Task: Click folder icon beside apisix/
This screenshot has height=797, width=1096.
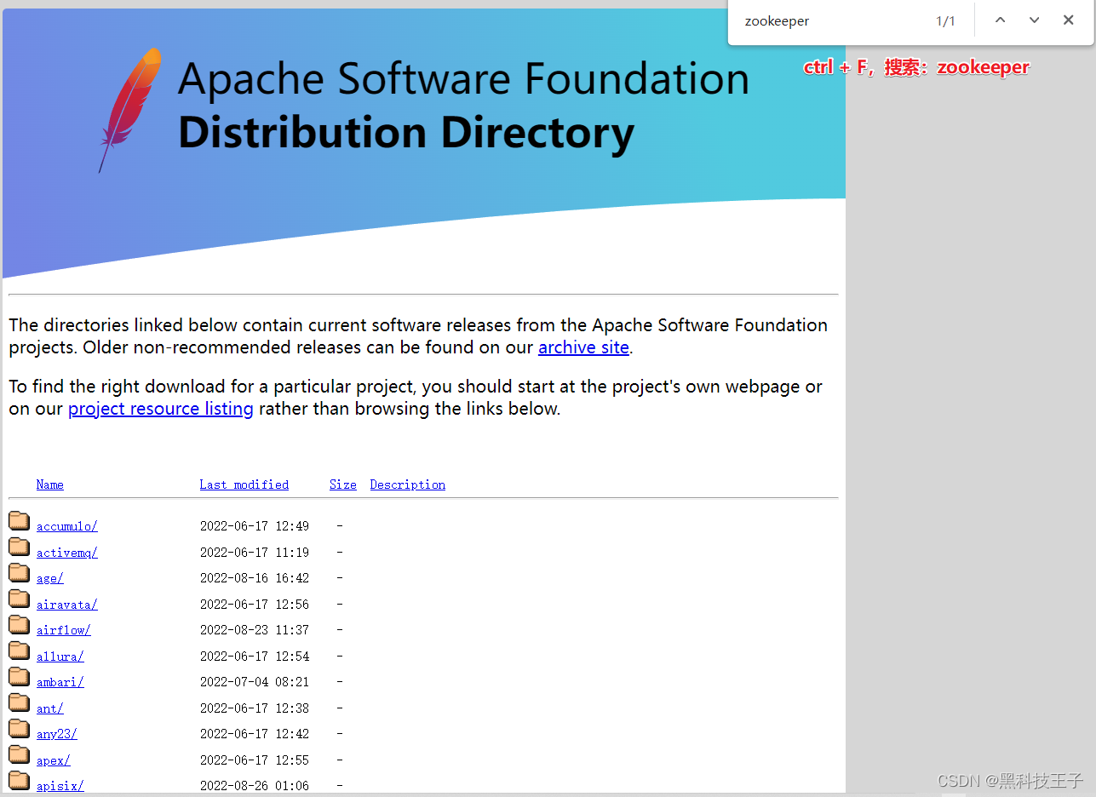Action: tap(20, 781)
